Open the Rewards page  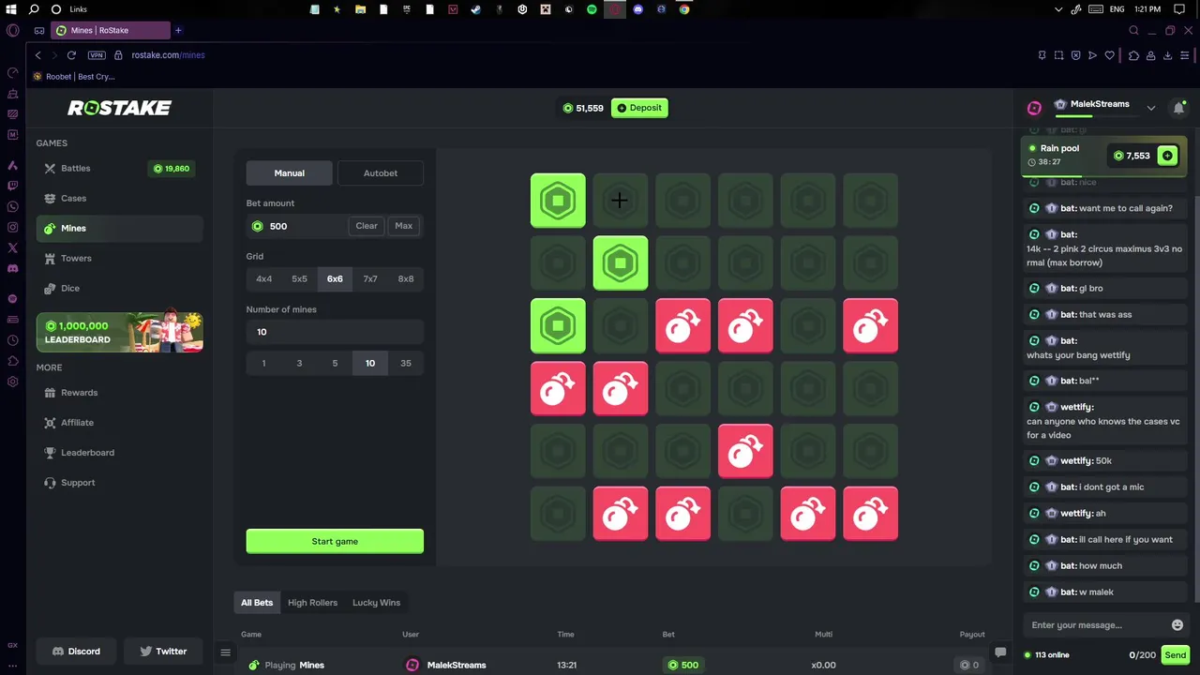tap(119, 393)
